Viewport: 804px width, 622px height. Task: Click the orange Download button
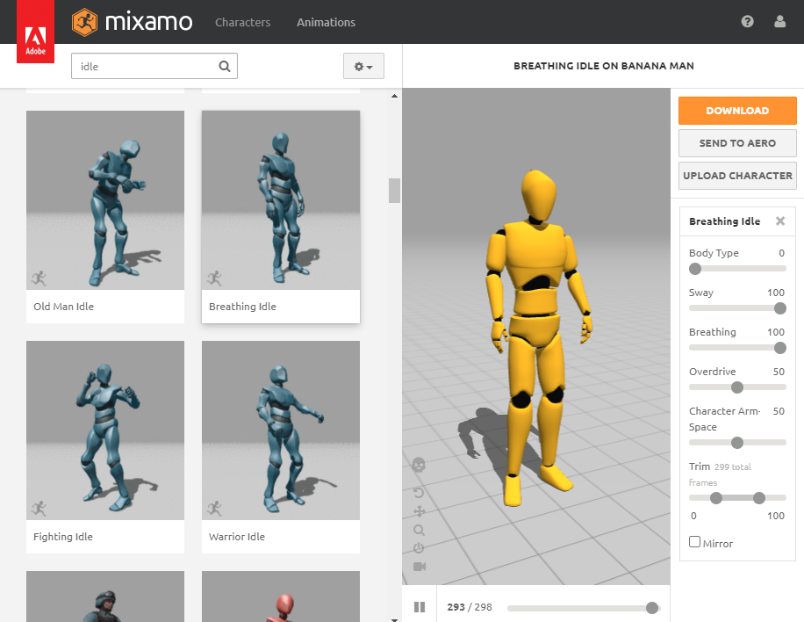pyautogui.click(x=737, y=111)
